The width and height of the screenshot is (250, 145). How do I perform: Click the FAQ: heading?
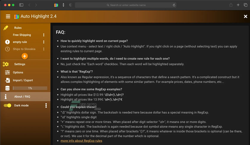(x=61, y=32)
